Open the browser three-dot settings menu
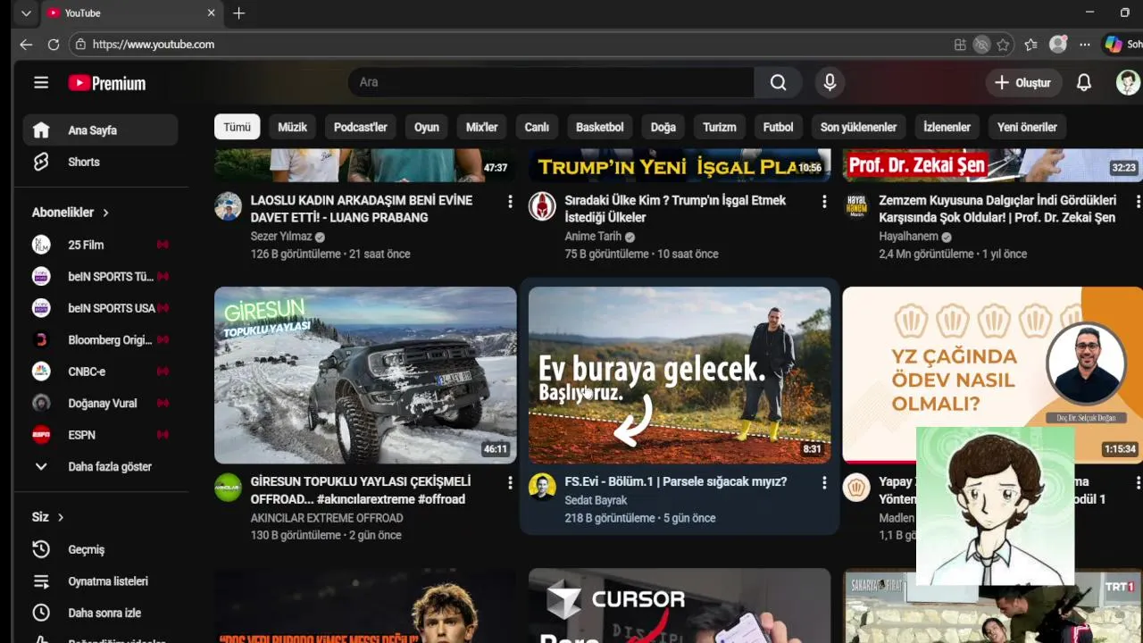Screen dimensions: 1143x643 [x=1084, y=44]
